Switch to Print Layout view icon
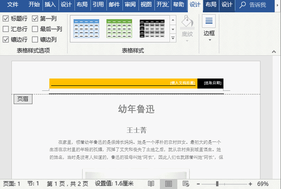The width and height of the screenshot is (281, 189). (x=169, y=184)
